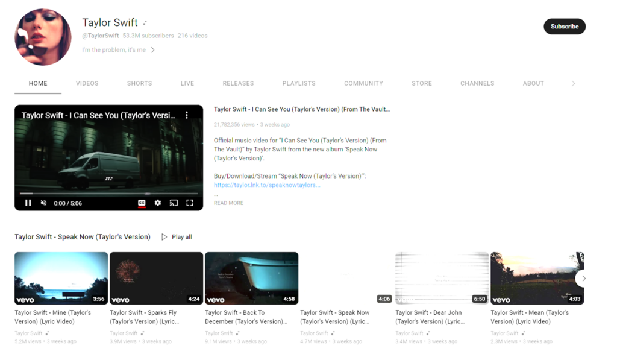This screenshot has height=357, width=617.
Task: Cast the video to a TV
Action: 174,203
